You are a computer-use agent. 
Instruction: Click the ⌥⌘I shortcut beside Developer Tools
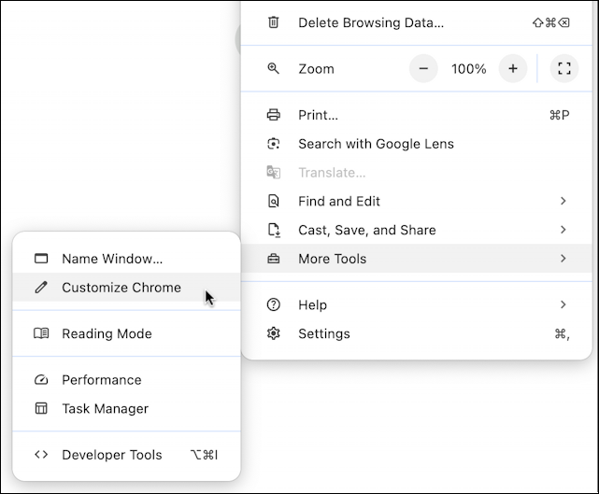pos(205,454)
